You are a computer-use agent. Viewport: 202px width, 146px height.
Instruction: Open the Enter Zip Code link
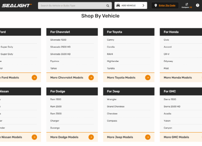[167, 5]
